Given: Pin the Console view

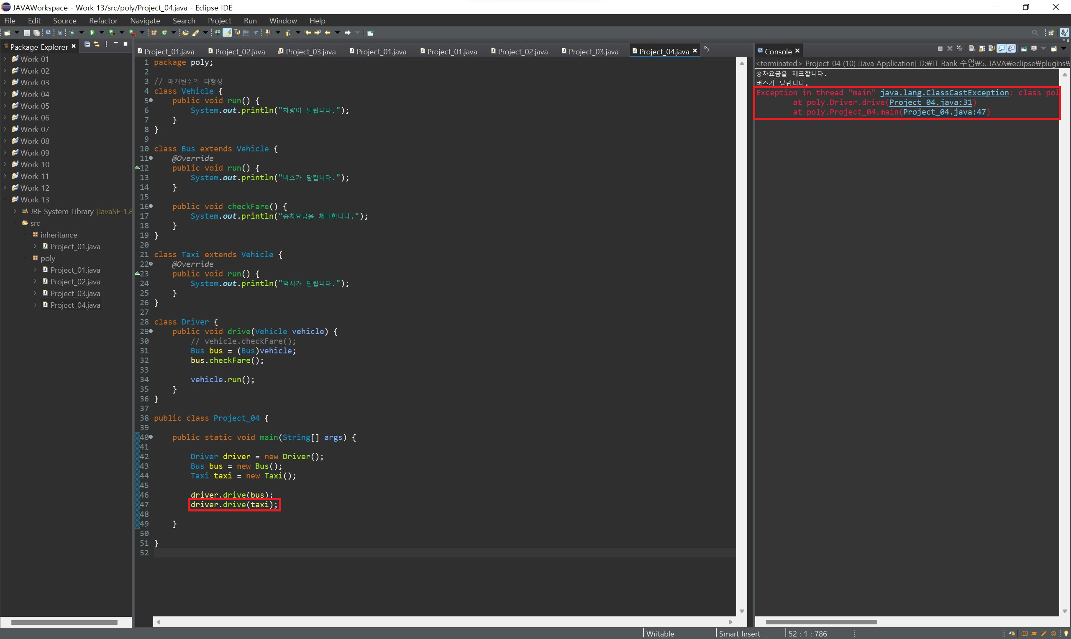Looking at the screenshot, I should [x=1024, y=49].
